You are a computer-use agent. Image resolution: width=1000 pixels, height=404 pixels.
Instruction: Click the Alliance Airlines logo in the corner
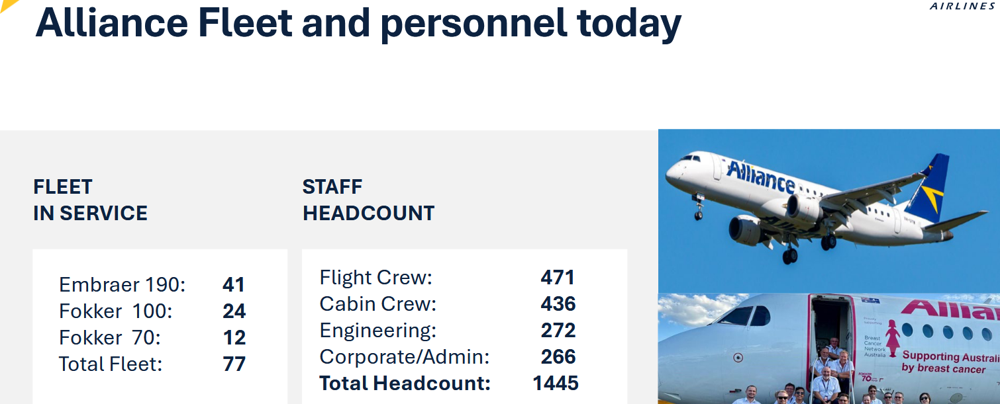(x=962, y=6)
